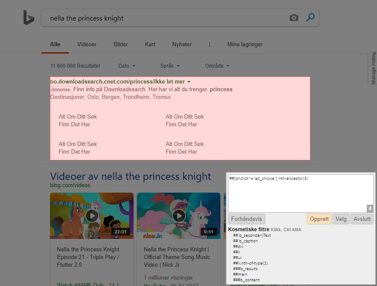Select the ##main filter entry

pyautogui.click(x=240, y=274)
